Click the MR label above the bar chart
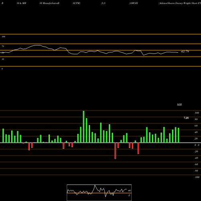 179,105
